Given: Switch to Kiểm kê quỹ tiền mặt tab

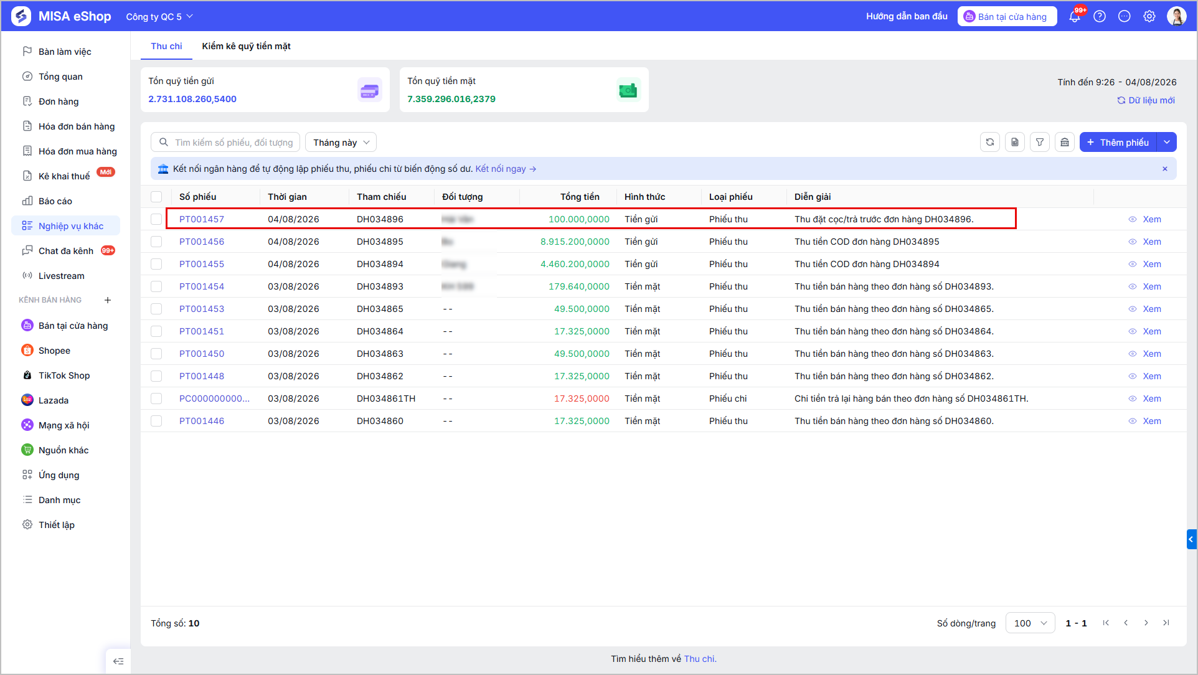Looking at the screenshot, I should (246, 46).
